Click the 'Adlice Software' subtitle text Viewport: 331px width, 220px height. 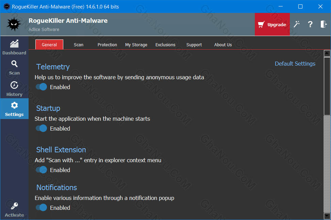44,30
